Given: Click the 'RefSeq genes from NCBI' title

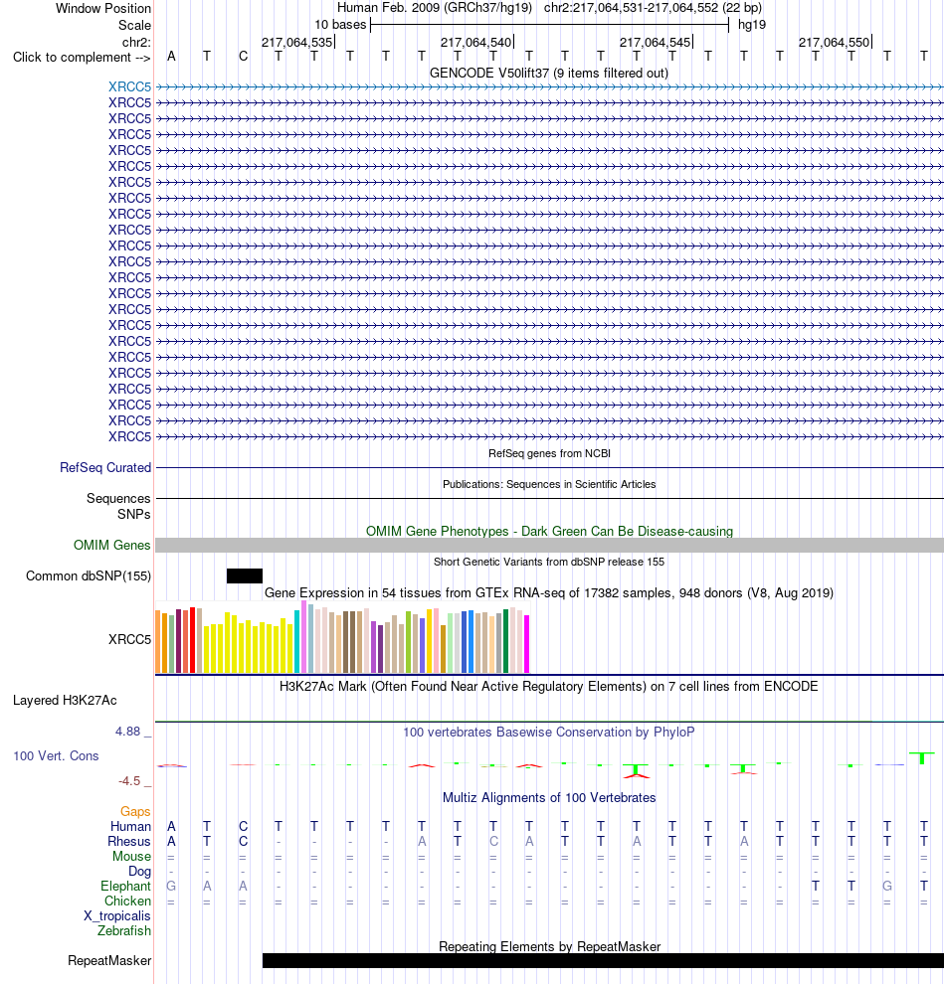Looking at the screenshot, I should tap(549, 453).
